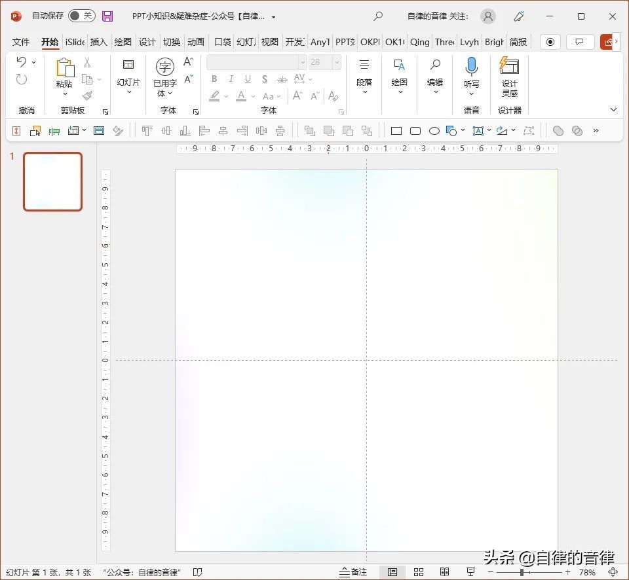
Task: Open the Insert (插入) tab
Action: [x=98, y=42]
